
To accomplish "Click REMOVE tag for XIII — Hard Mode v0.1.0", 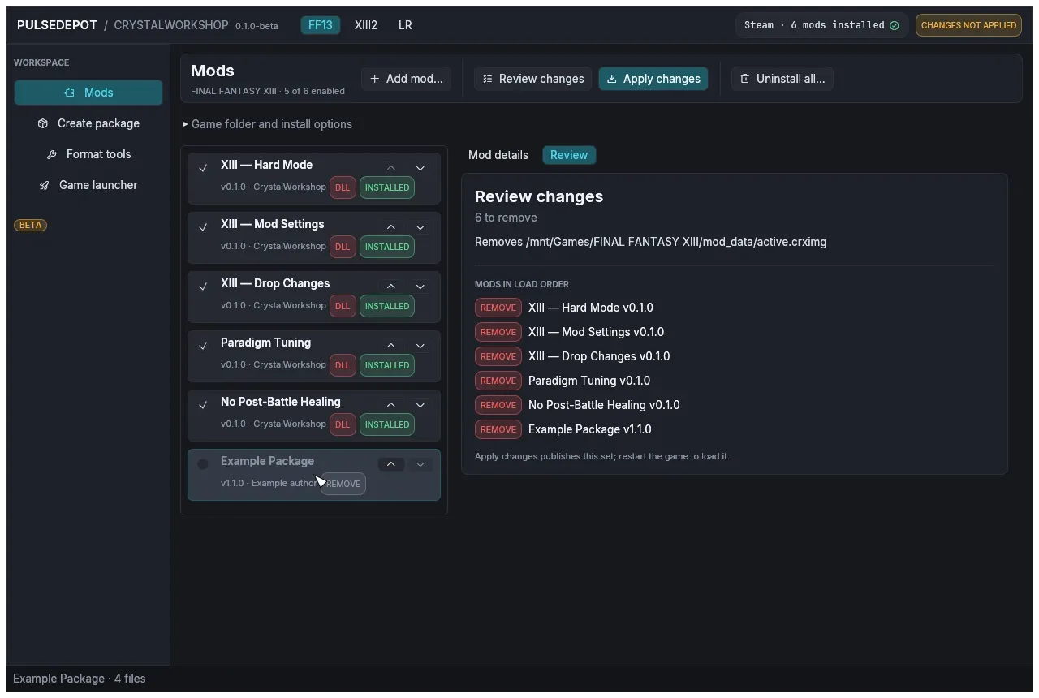I will [498, 308].
